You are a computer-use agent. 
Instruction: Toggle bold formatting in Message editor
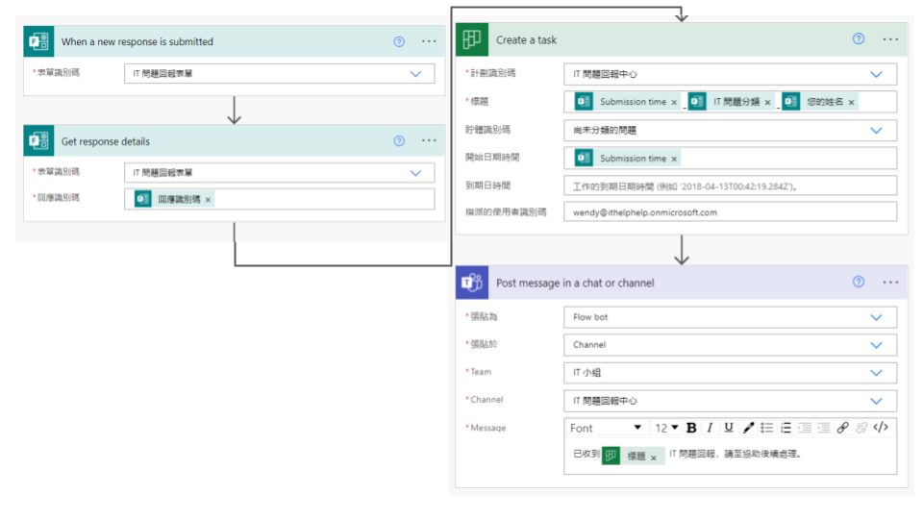point(691,428)
